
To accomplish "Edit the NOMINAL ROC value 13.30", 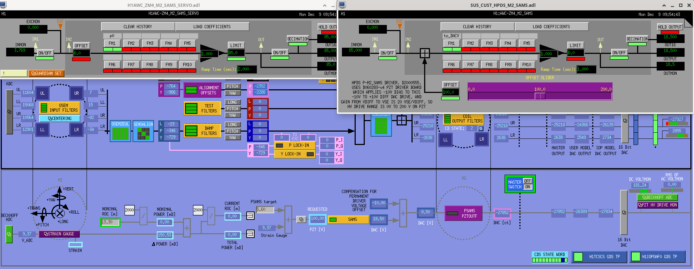I will tap(110, 222).
